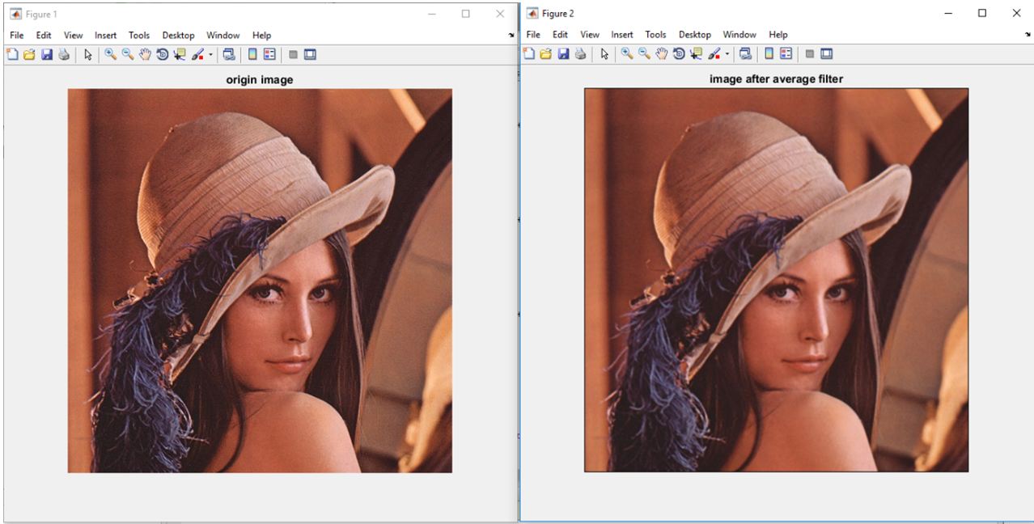1034x524 pixels.
Task: Open Window menu in Figure 2
Action: (739, 35)
